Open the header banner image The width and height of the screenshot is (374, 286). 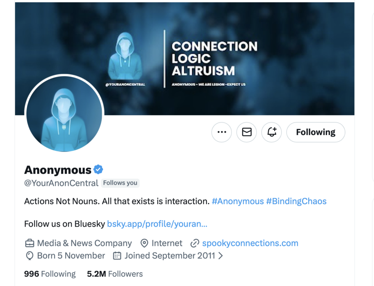262,56
